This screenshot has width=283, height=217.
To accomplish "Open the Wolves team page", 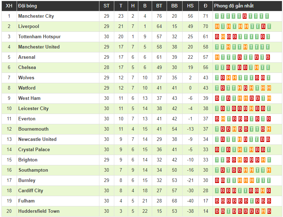I will point(26,78).
